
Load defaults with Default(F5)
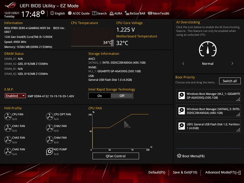[157, 172]
